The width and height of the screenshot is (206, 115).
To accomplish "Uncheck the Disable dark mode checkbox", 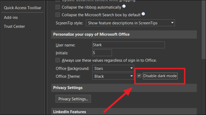I will tap(139, 76).
